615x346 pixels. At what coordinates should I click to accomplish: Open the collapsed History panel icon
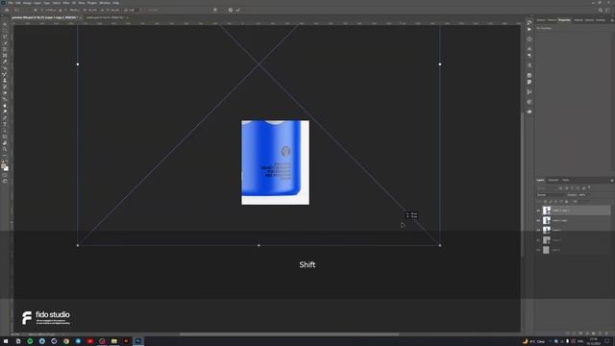tap(529, 22)
